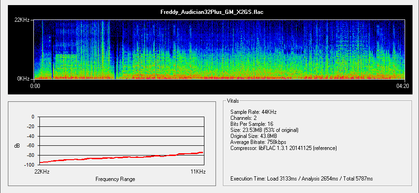Click the 11KHz label under the graph
This screenshot has width=419, height=193.
click(198, 172)
